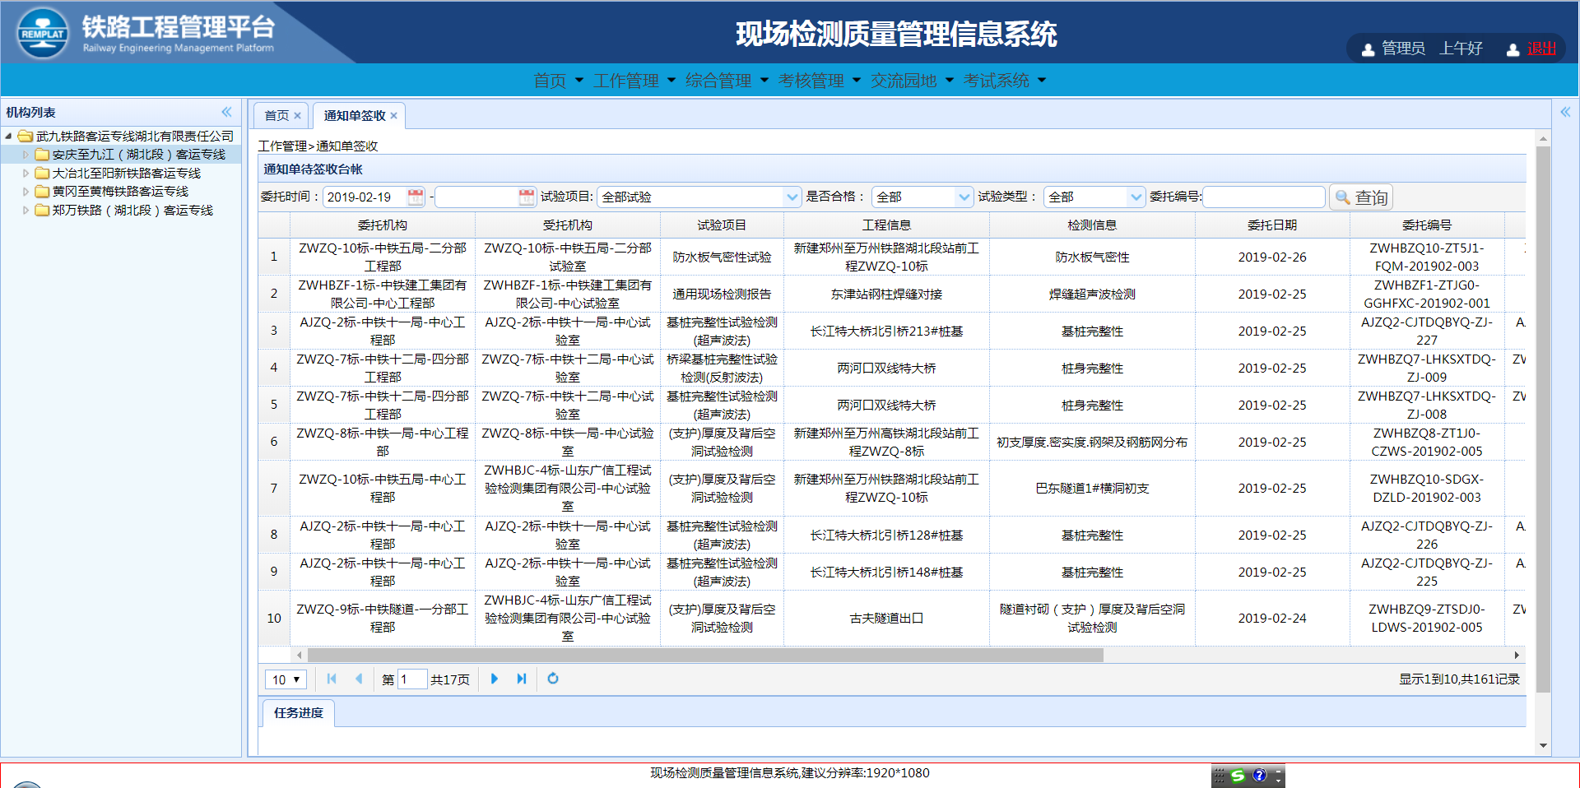Open the 首页 navigation menu
Image resolution: width=1580 pixels, height=788 pixels.
click(x=558, y=81)
